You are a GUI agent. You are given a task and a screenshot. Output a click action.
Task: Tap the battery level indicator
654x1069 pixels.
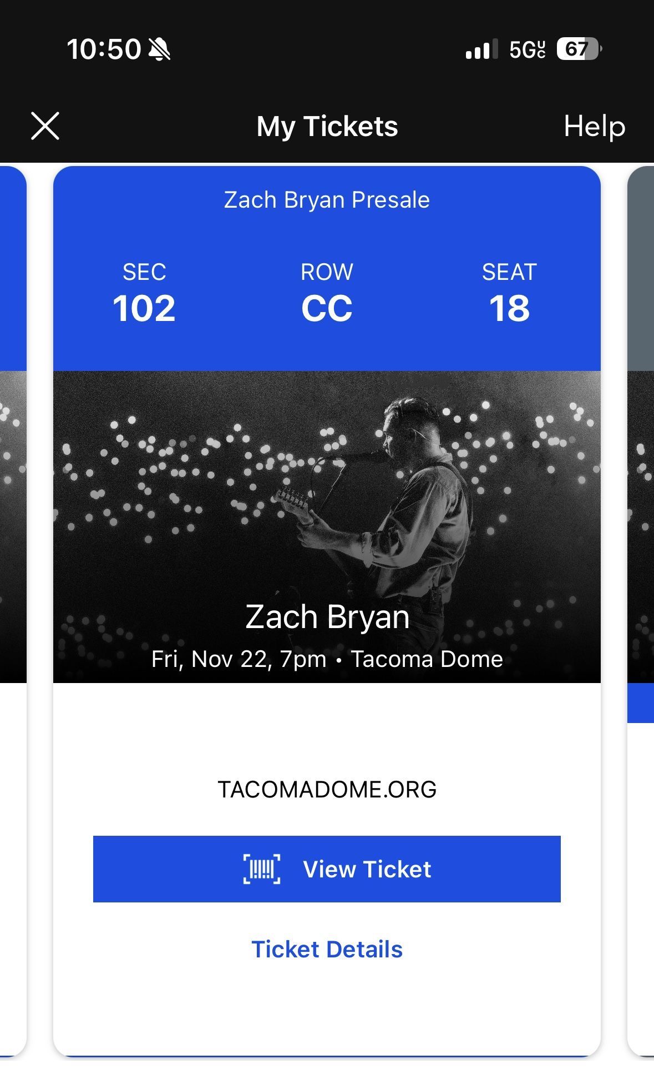coord(577,51)
